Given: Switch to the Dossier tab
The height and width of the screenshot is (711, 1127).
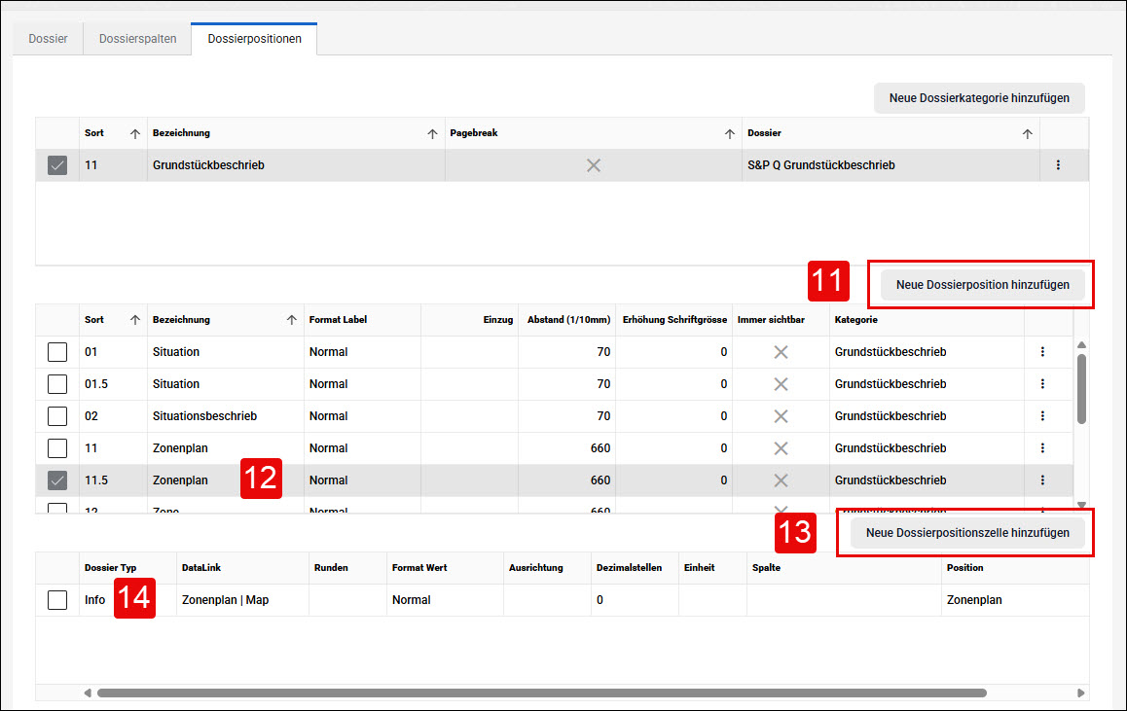Looking at the screenshot, I should click(48, 39).
